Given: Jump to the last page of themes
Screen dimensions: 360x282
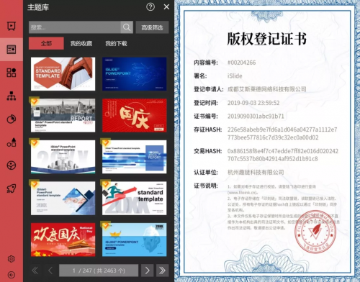Looking at the screenshot, I should pyautogui.click(x=163, y=270).
